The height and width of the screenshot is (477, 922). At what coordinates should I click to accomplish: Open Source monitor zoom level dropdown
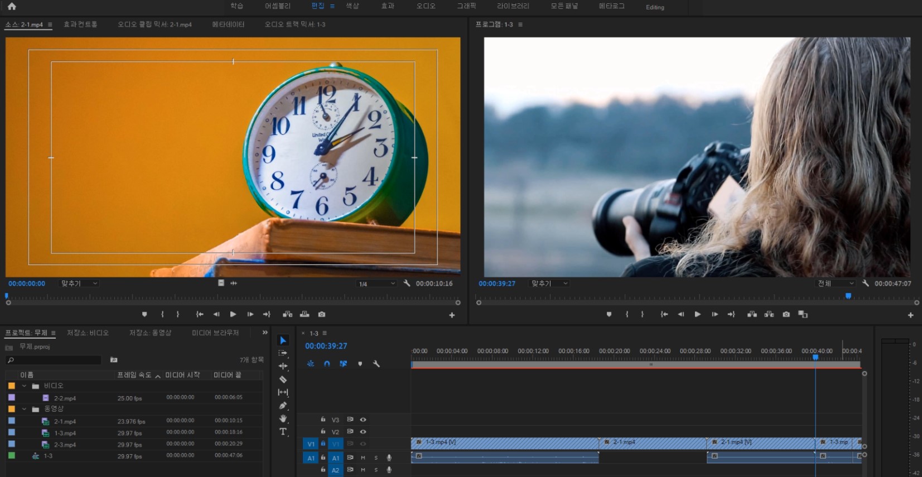(79, 283)
